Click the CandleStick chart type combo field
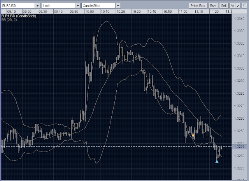249x181 pixels. coord(98,6)
